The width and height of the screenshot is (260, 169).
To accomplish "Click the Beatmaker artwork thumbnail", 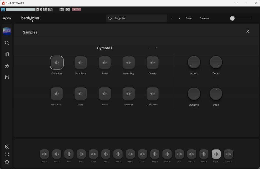I will coord(7,31).
